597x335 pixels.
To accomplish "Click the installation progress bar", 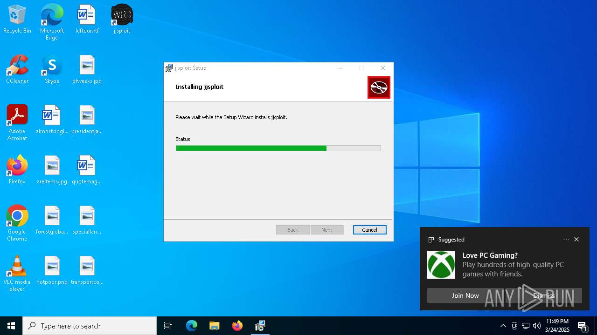I will coord(278,148).
